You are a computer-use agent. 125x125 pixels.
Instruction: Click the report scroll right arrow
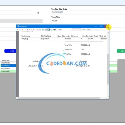(106, 98)
